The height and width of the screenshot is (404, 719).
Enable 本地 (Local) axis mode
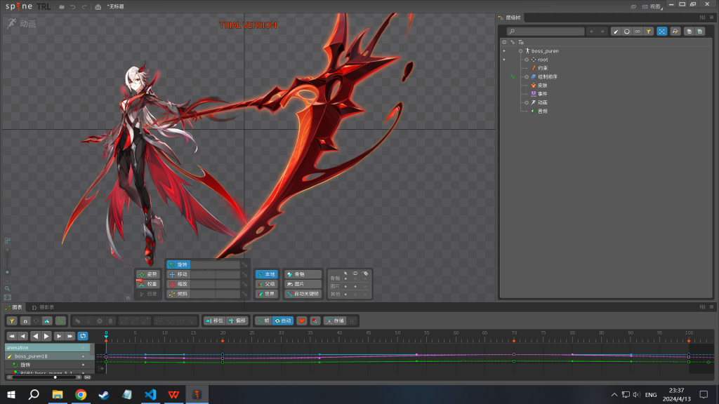267,274
